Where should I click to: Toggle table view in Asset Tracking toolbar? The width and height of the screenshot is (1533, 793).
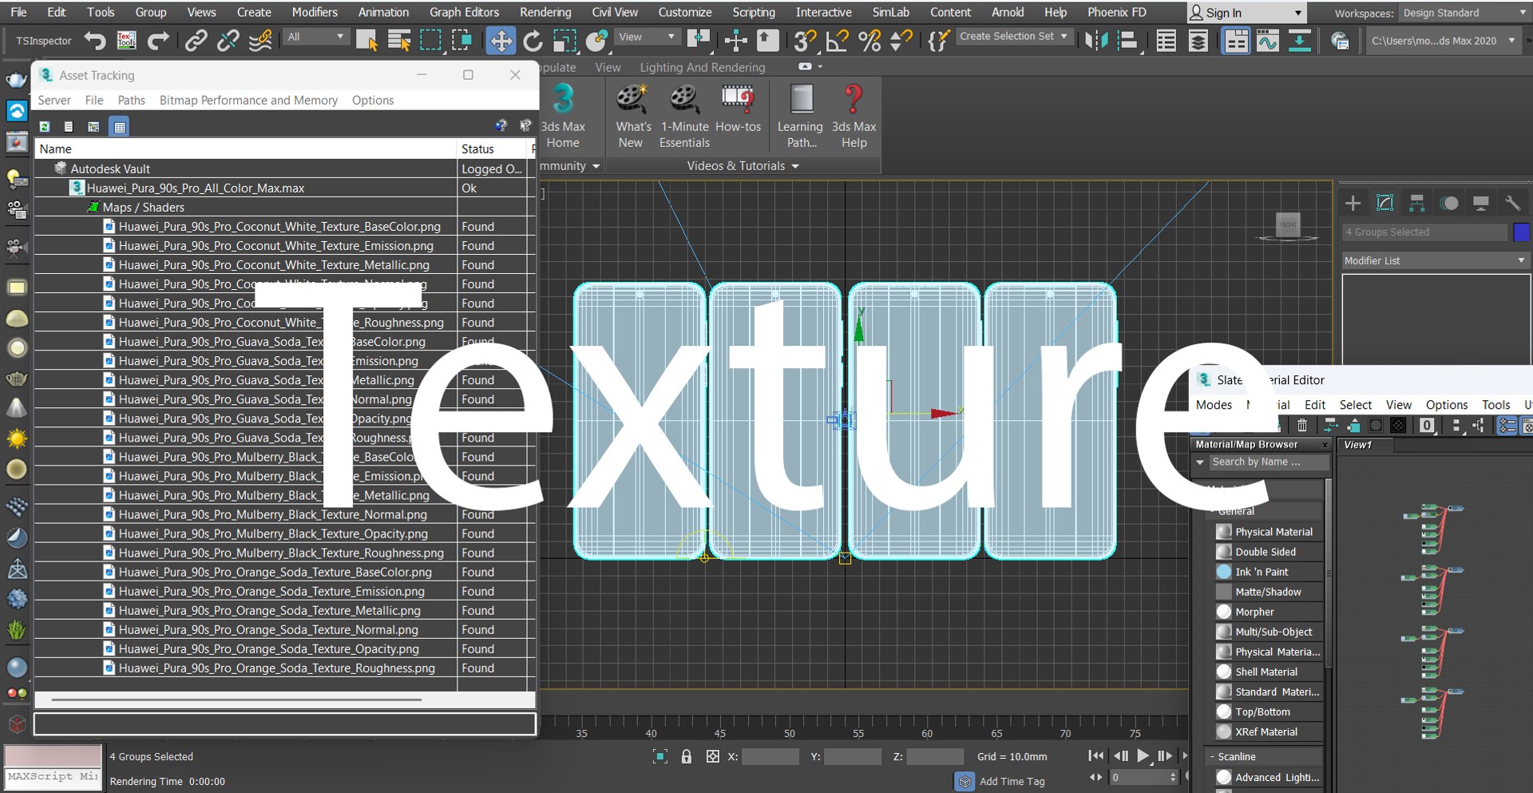pyautogui.click(x=119, y=126)
